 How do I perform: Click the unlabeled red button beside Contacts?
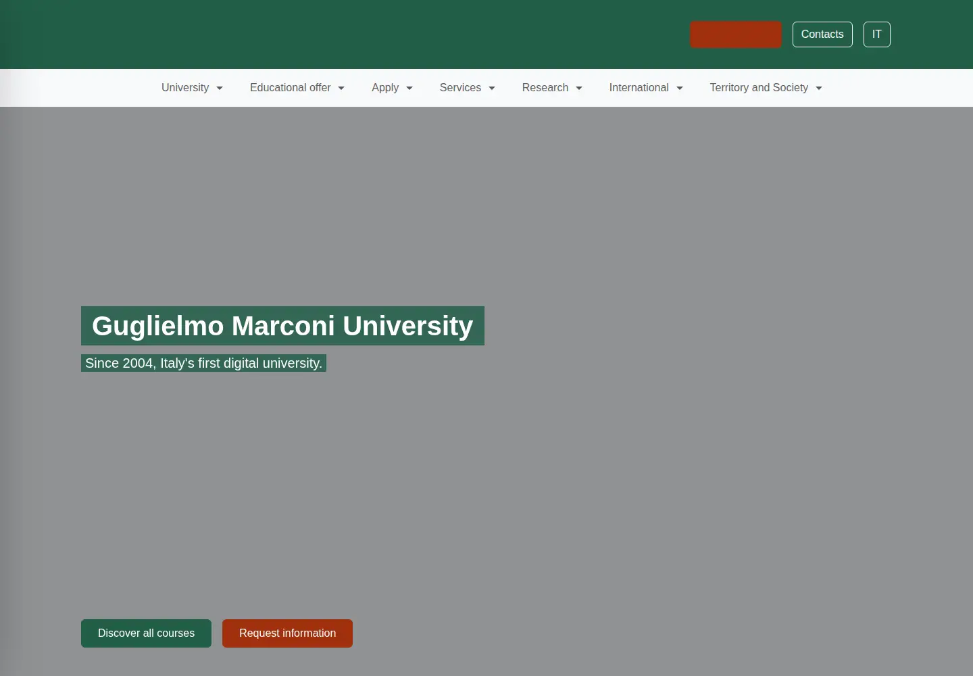[736, 34]
